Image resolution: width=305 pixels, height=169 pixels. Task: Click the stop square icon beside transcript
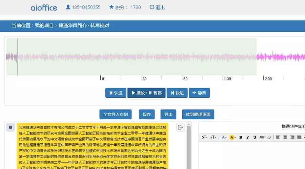click(11, 127)
